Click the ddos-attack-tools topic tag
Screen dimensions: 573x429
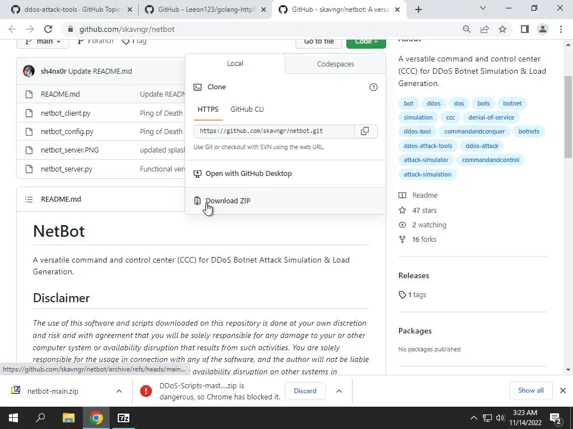[428, 146]
